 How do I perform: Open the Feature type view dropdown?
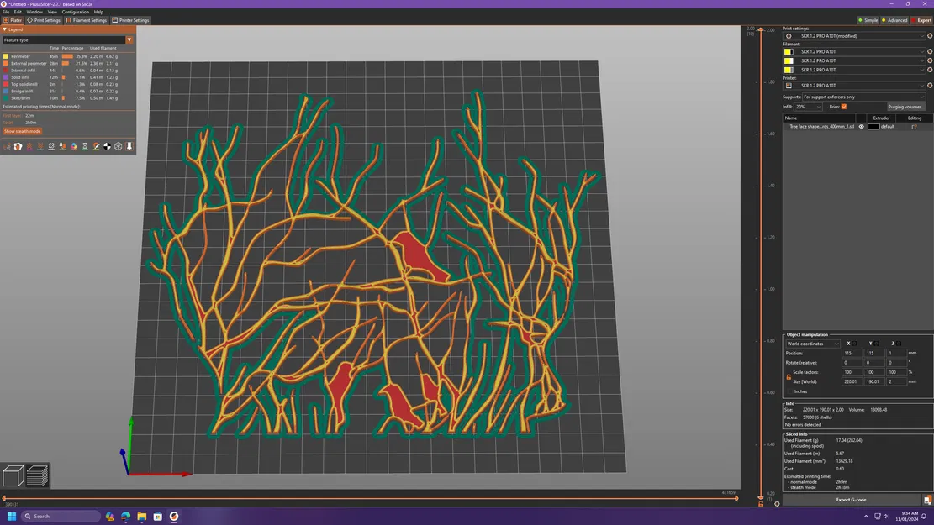(x=68, y=39)
